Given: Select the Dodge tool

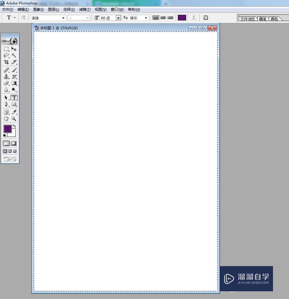Looking at the screenshot, I should pos(14,89).
